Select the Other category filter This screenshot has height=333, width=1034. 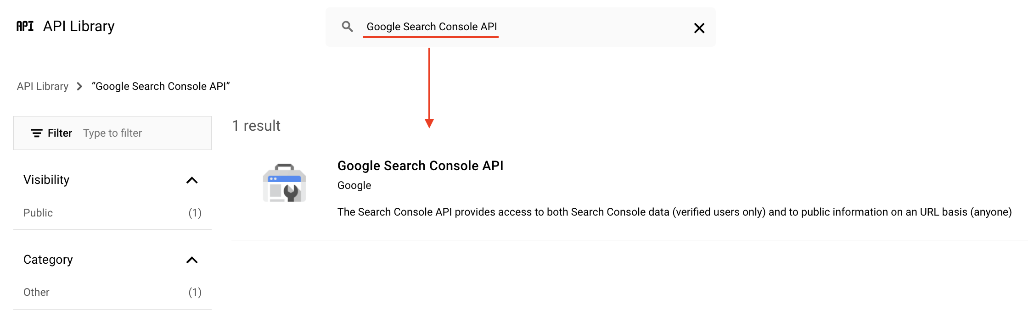(x=36, y=292)
